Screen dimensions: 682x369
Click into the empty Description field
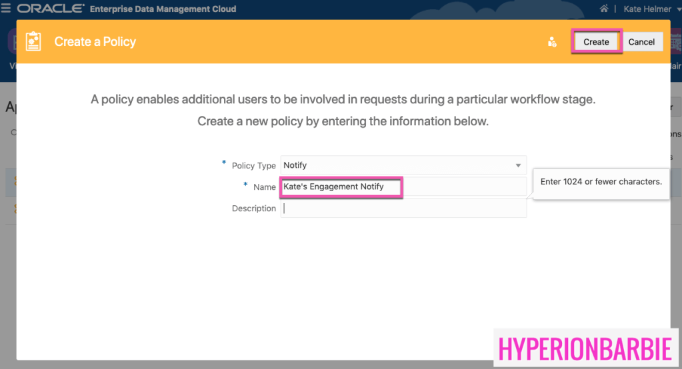(x=403, y=208)
